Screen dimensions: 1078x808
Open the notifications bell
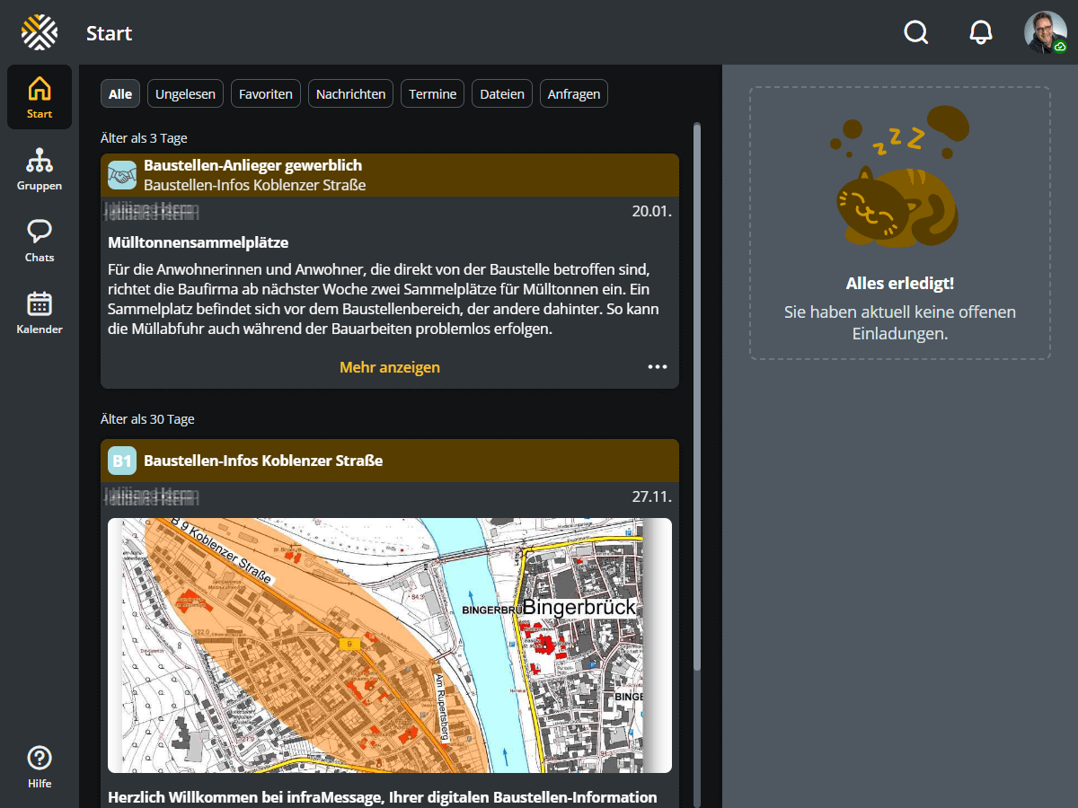(x=981, y=33)
